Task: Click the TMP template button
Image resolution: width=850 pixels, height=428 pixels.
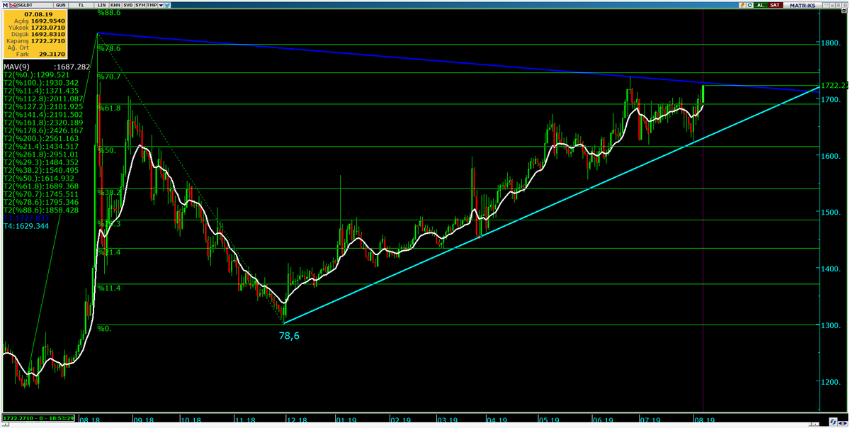Action: point(152,5)
